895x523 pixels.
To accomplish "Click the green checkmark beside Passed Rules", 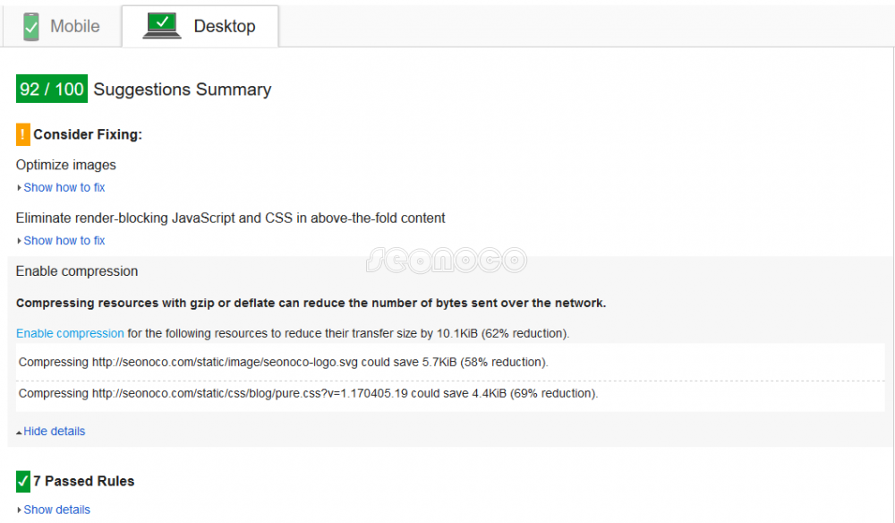I will pos(23,481).
